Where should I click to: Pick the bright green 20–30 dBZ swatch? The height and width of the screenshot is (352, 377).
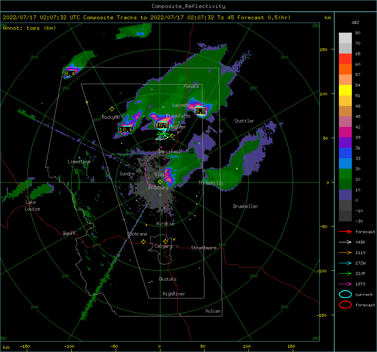point(345,174)
